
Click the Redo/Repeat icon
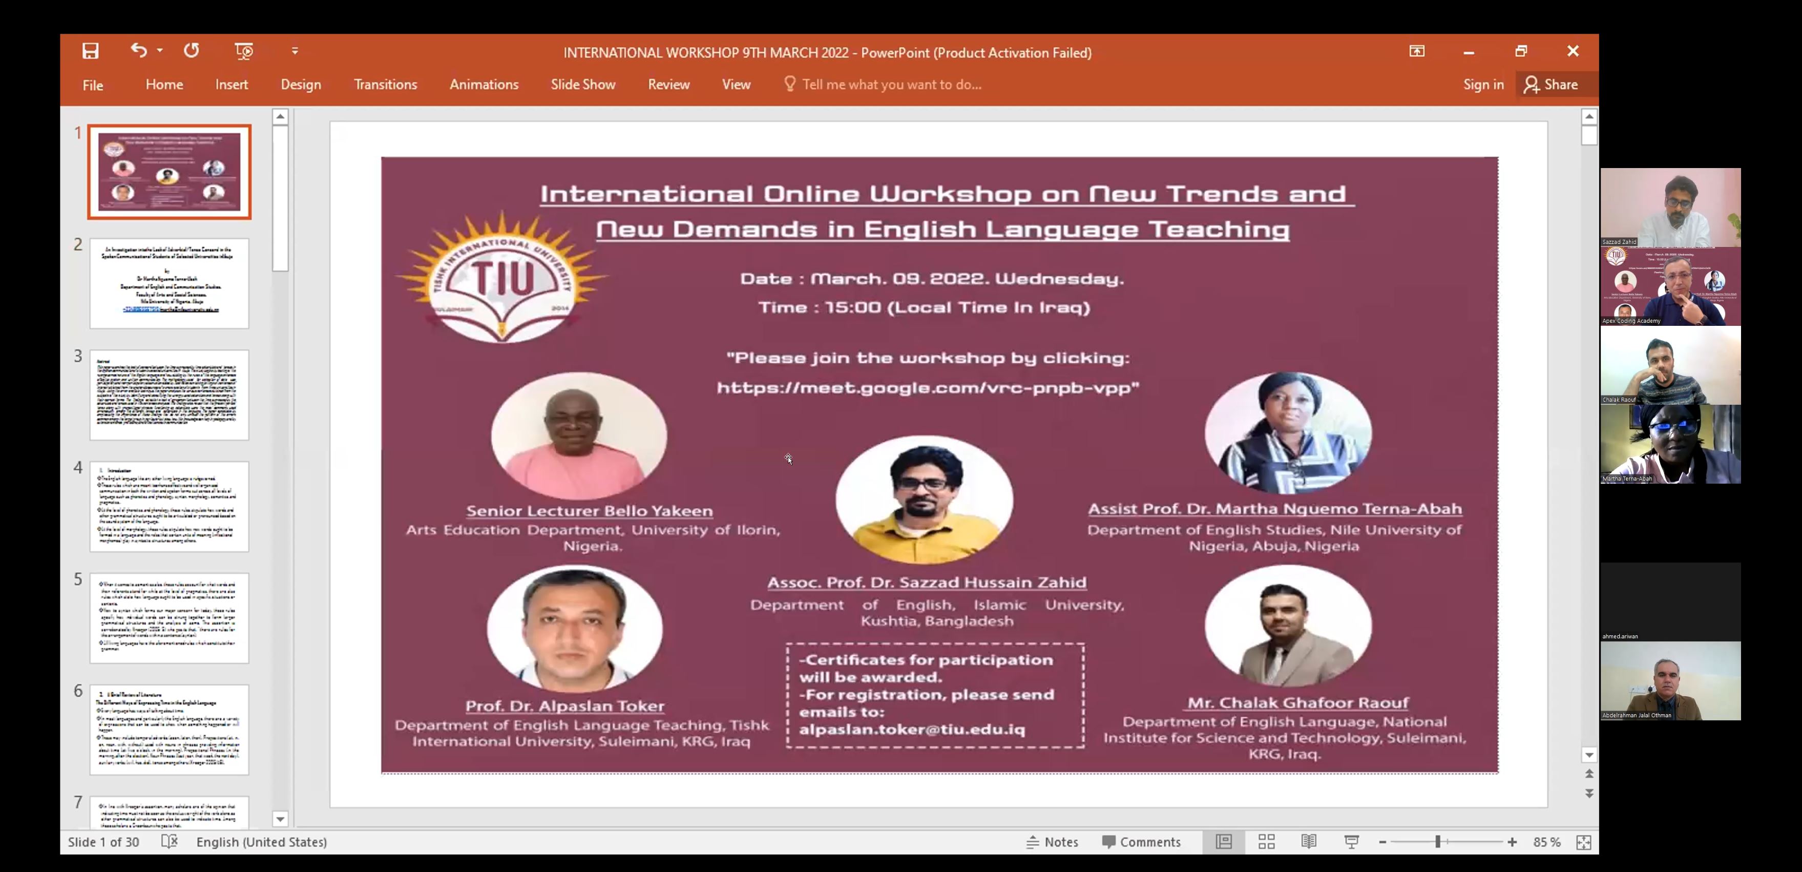[191, 50]
